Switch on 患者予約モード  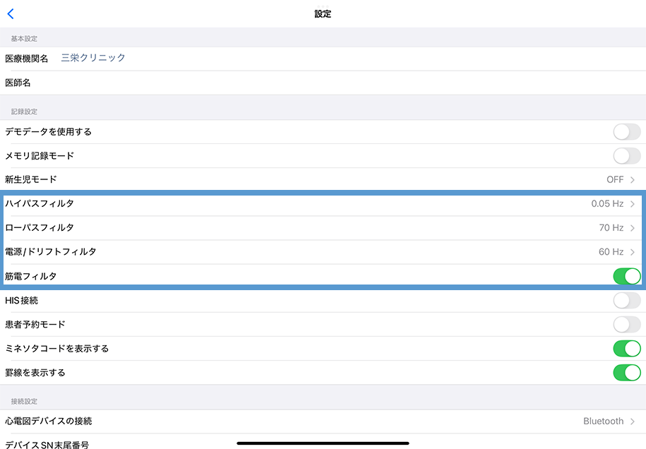626,324
